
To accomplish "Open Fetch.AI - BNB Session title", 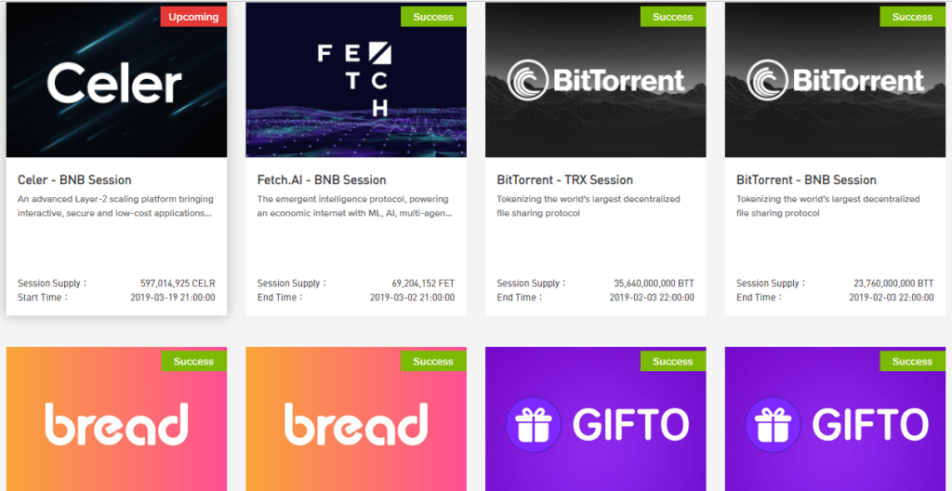I will pyautogui.click(x=322, y=179).
